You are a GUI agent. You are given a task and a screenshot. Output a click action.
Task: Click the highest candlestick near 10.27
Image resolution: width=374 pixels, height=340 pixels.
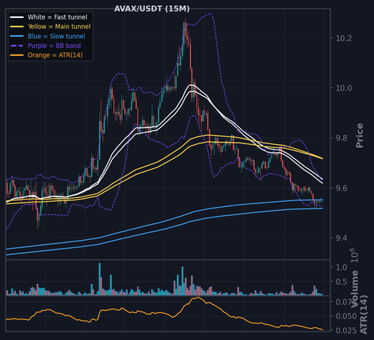pyautogui.click(x=186, y=31)
